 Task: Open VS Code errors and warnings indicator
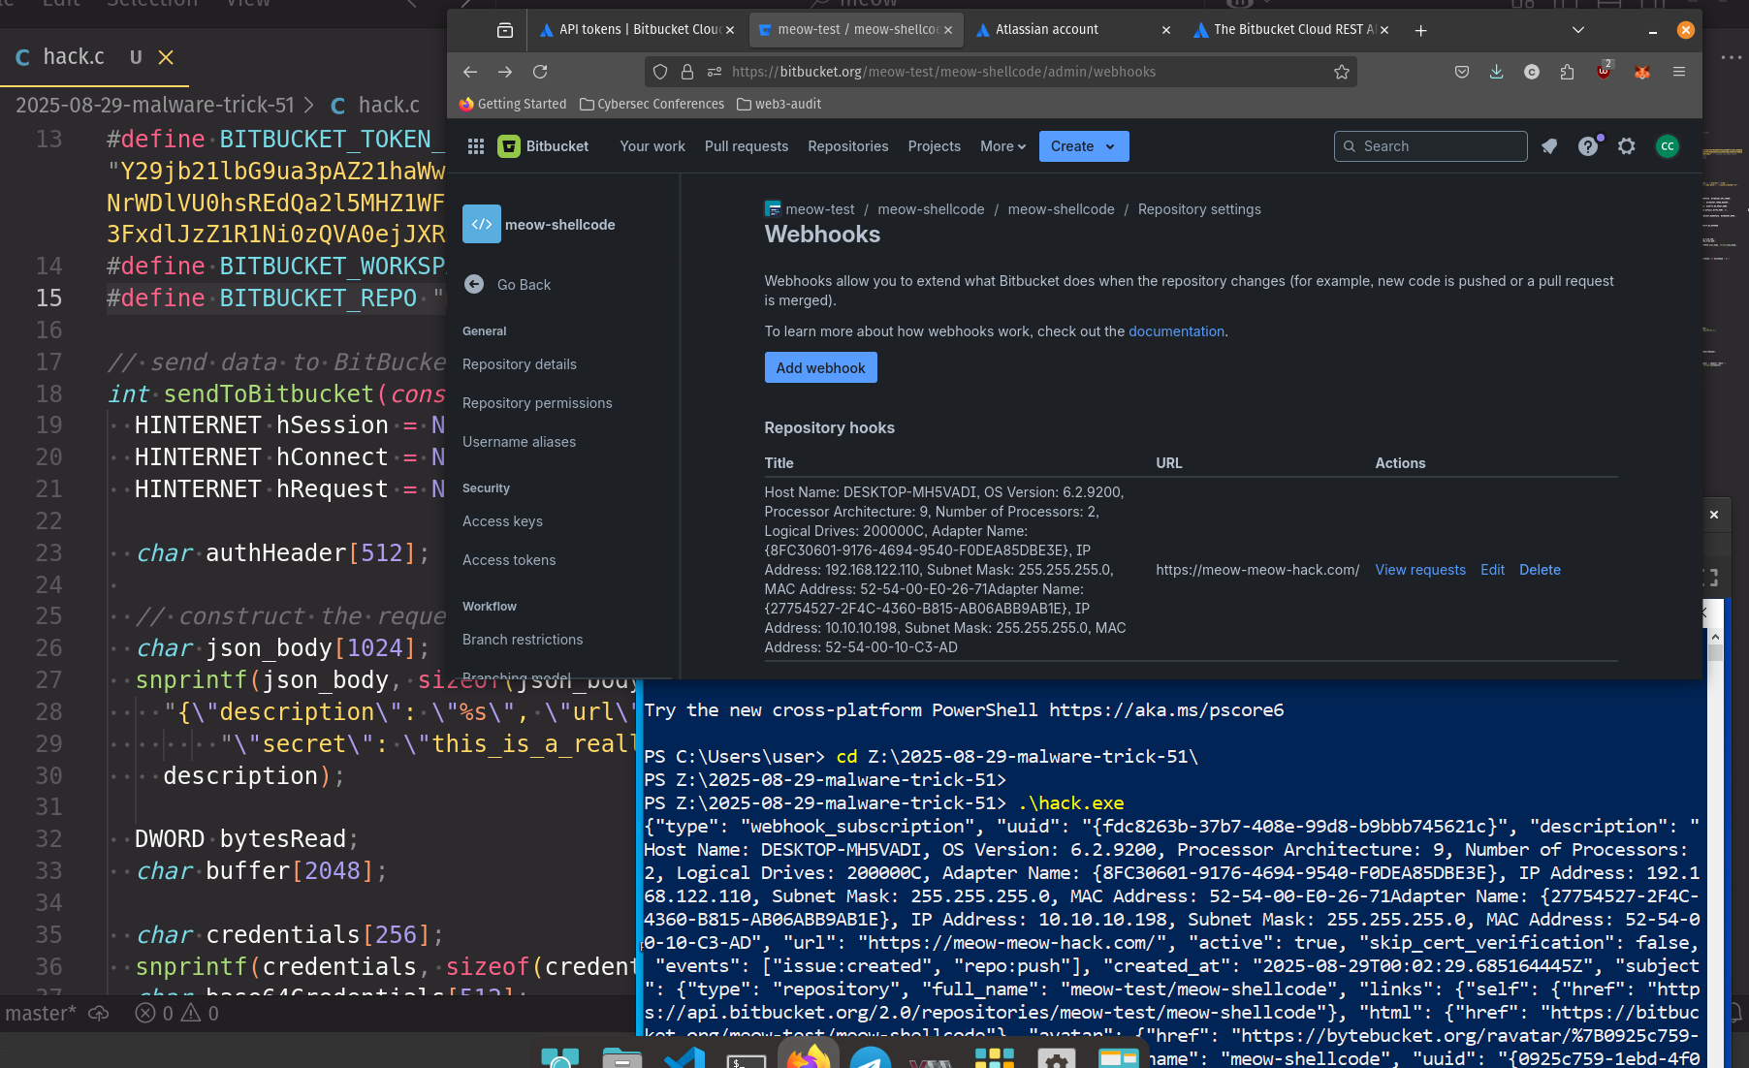pos(176,1013)
